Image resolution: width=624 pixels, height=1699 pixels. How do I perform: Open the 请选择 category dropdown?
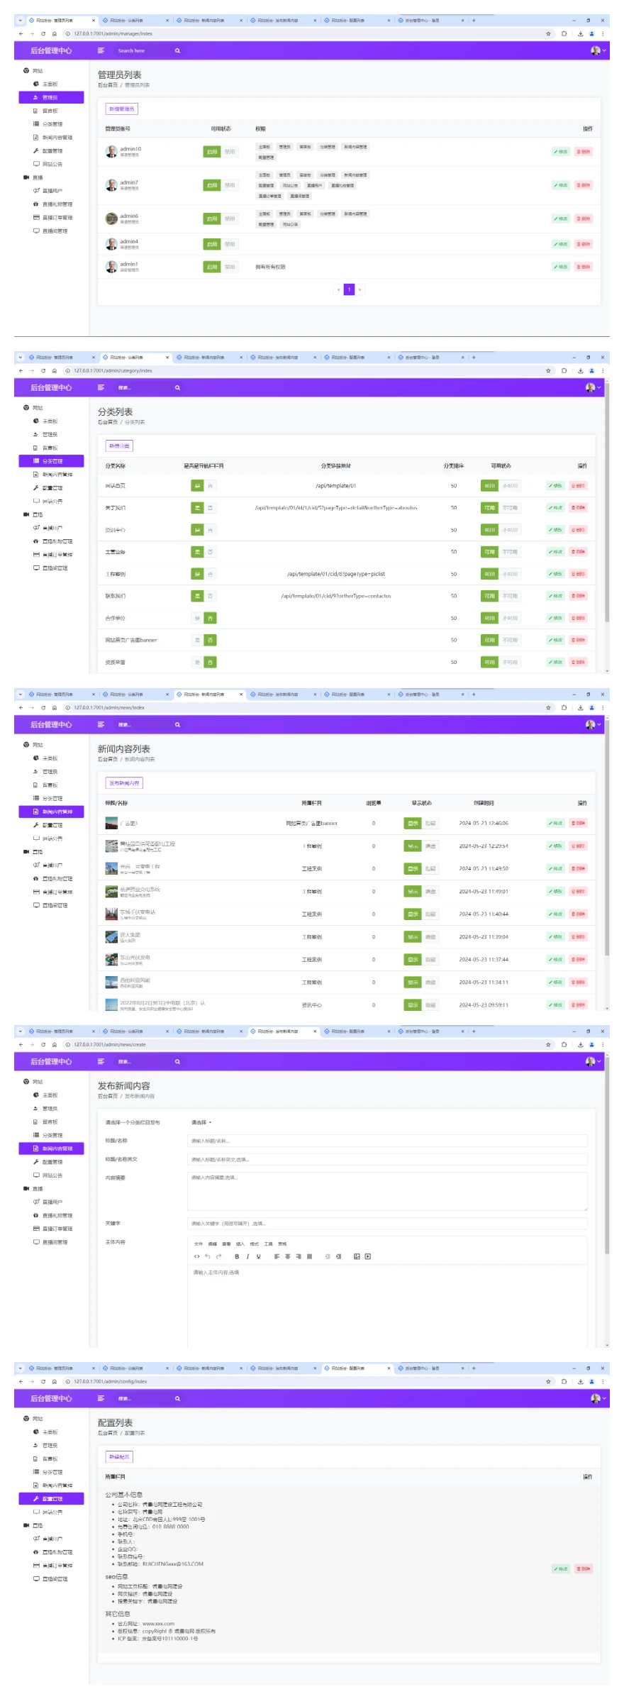[x=201, y=1122]
